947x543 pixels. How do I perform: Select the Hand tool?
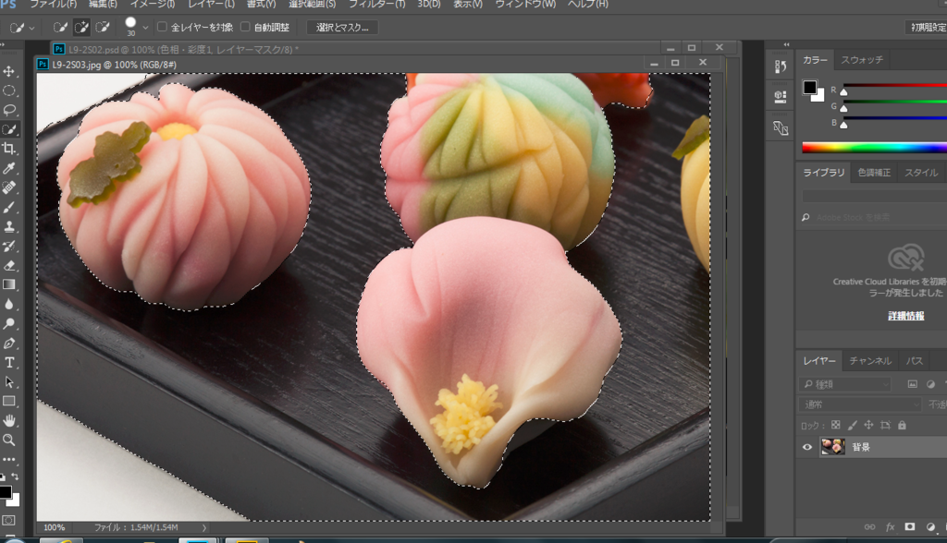(9, 420)
